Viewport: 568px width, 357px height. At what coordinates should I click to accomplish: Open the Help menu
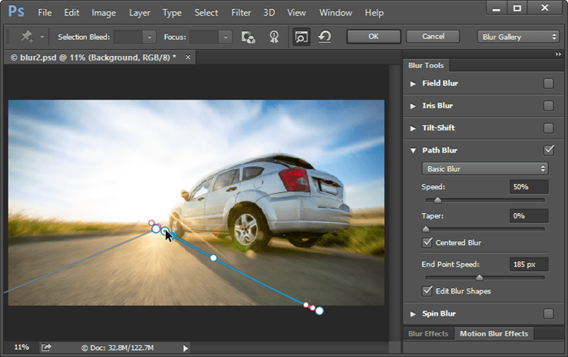pos(374,13)
